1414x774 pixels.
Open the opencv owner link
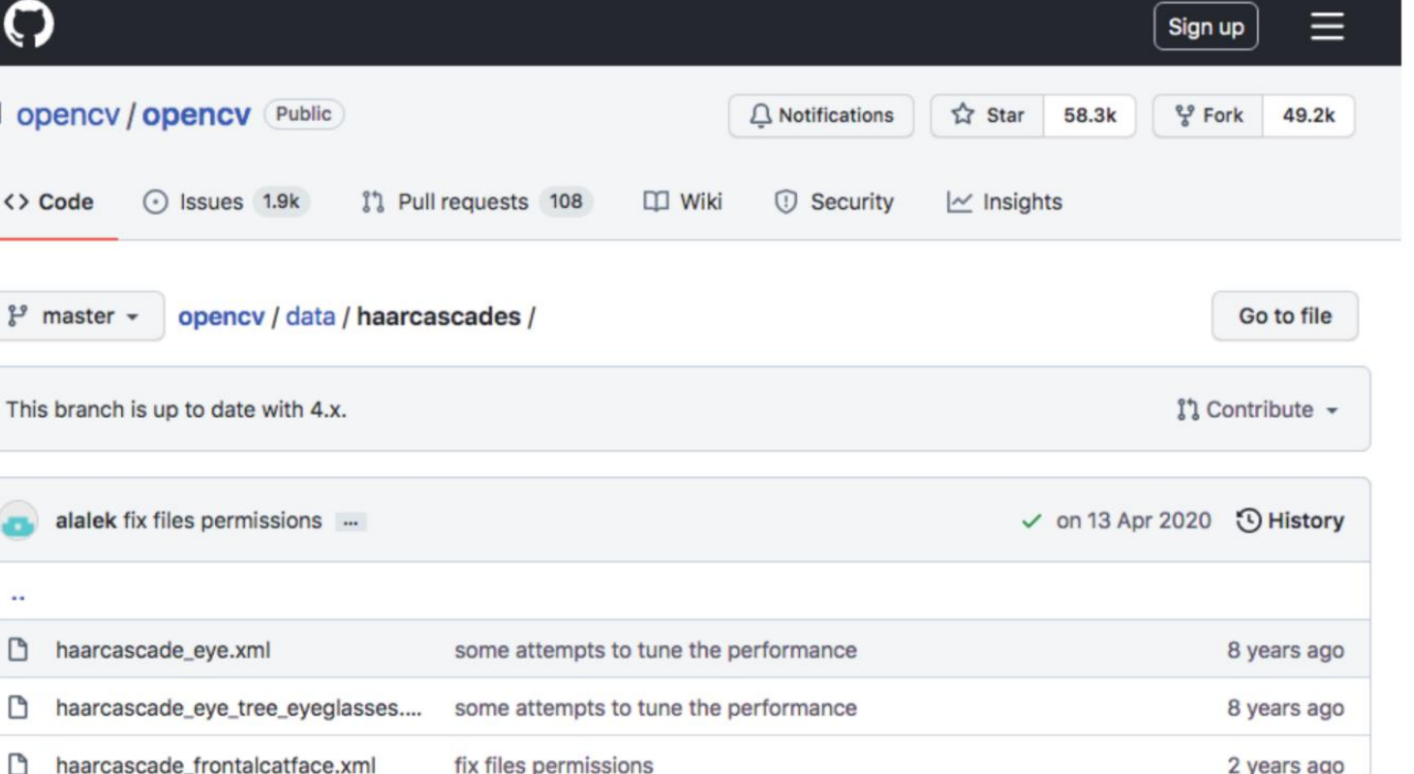click(x=68, y=115)
